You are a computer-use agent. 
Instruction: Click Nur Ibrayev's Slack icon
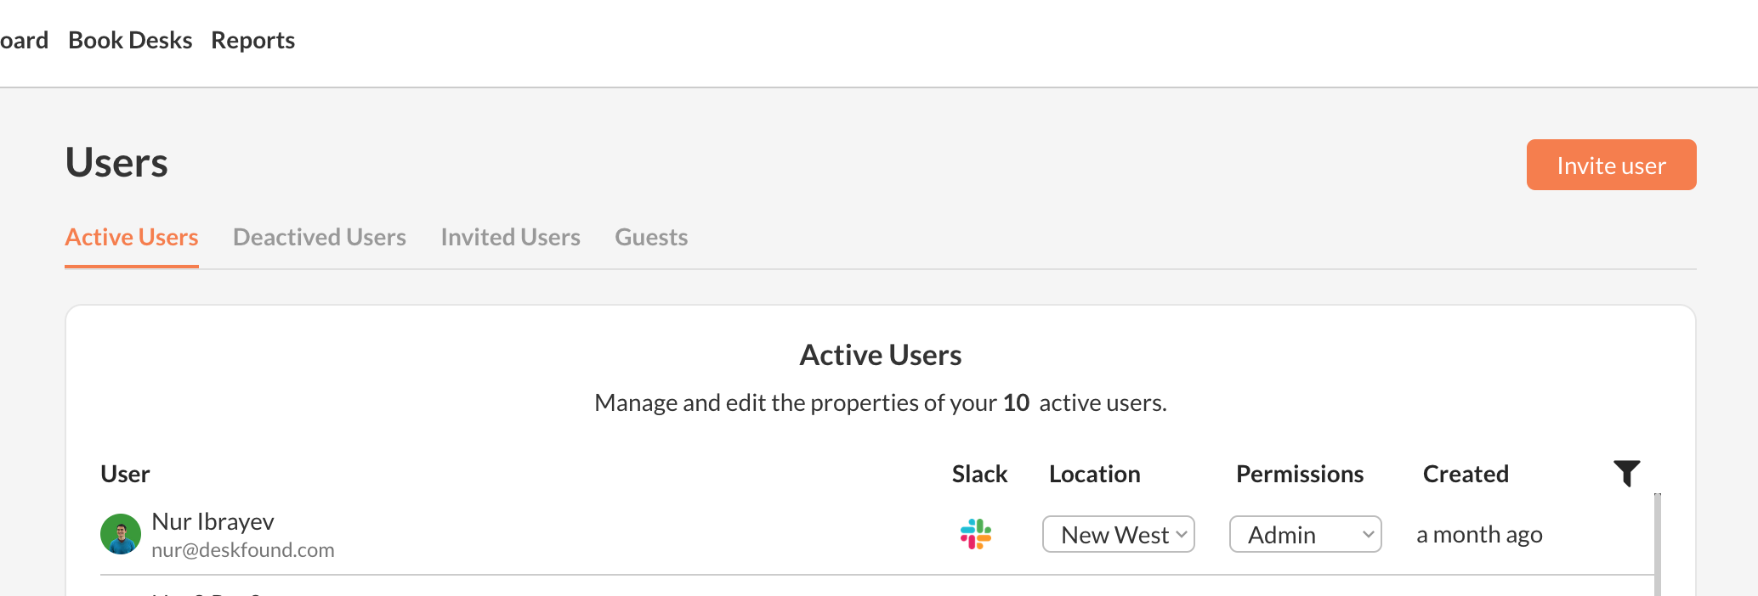coord(975,534)
